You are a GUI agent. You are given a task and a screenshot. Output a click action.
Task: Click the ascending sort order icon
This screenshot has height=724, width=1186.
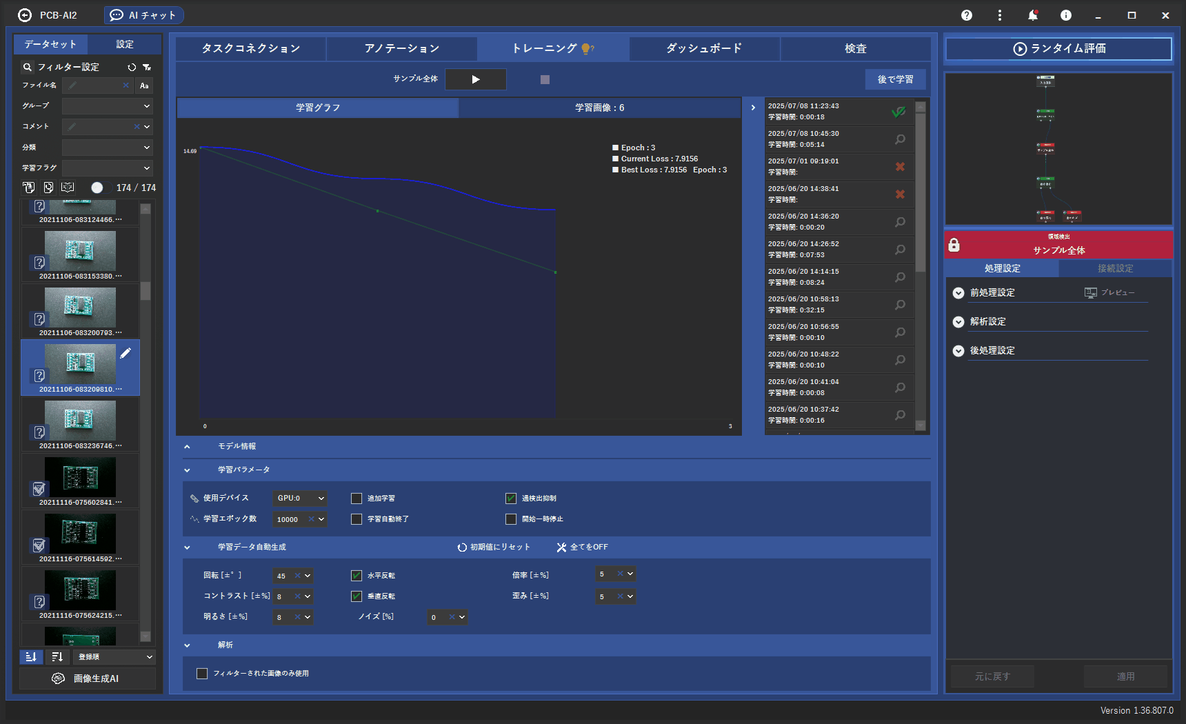coord(31,657)
